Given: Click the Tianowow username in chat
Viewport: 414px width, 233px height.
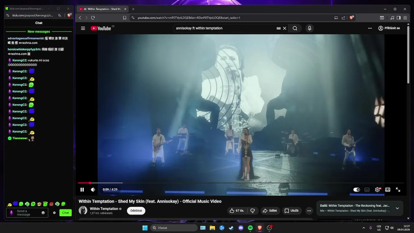Looking at the screenshot, I should 20,138.
